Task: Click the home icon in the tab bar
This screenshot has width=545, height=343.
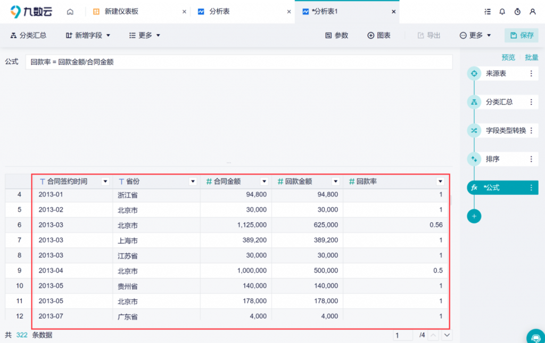Action: click(x=70, y=11)
